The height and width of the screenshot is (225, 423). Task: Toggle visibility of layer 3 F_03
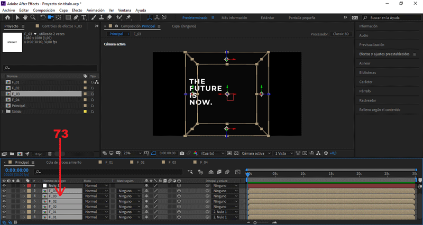[4, 191]
